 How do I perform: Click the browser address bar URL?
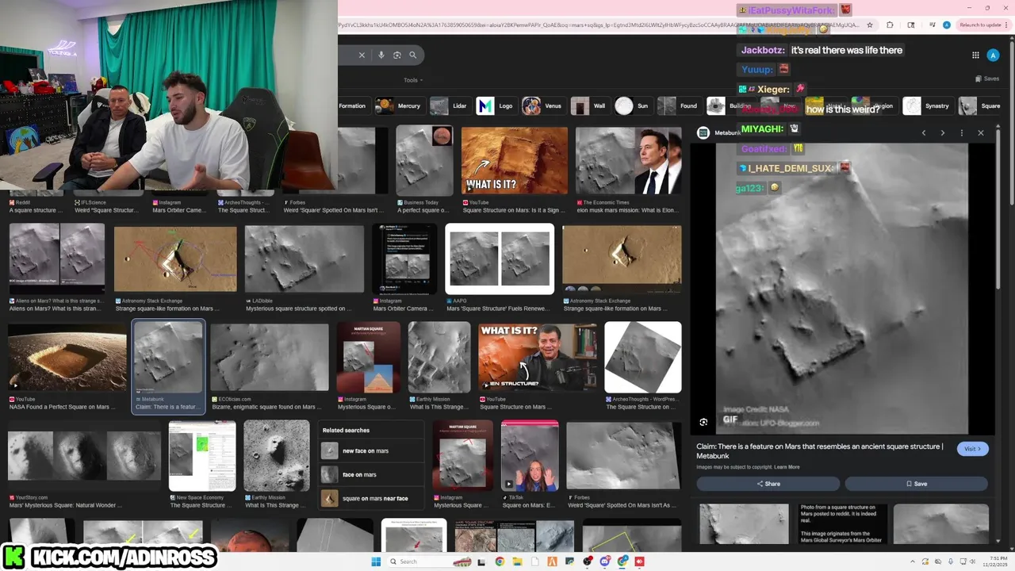599,25
